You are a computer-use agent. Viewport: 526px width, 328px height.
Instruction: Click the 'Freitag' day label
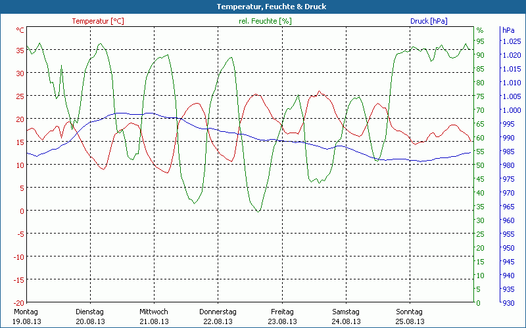click(282, 312)
